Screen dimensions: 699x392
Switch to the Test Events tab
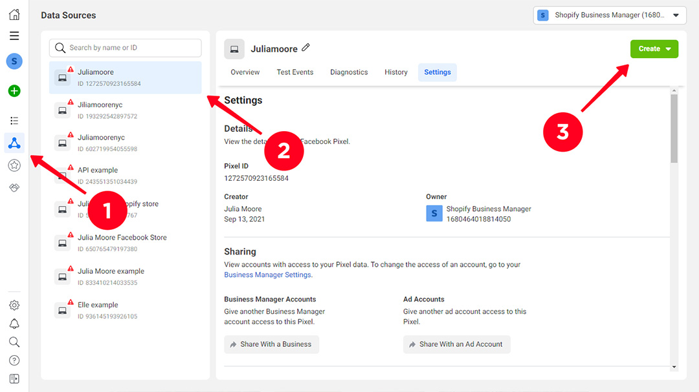click(294, 72)
